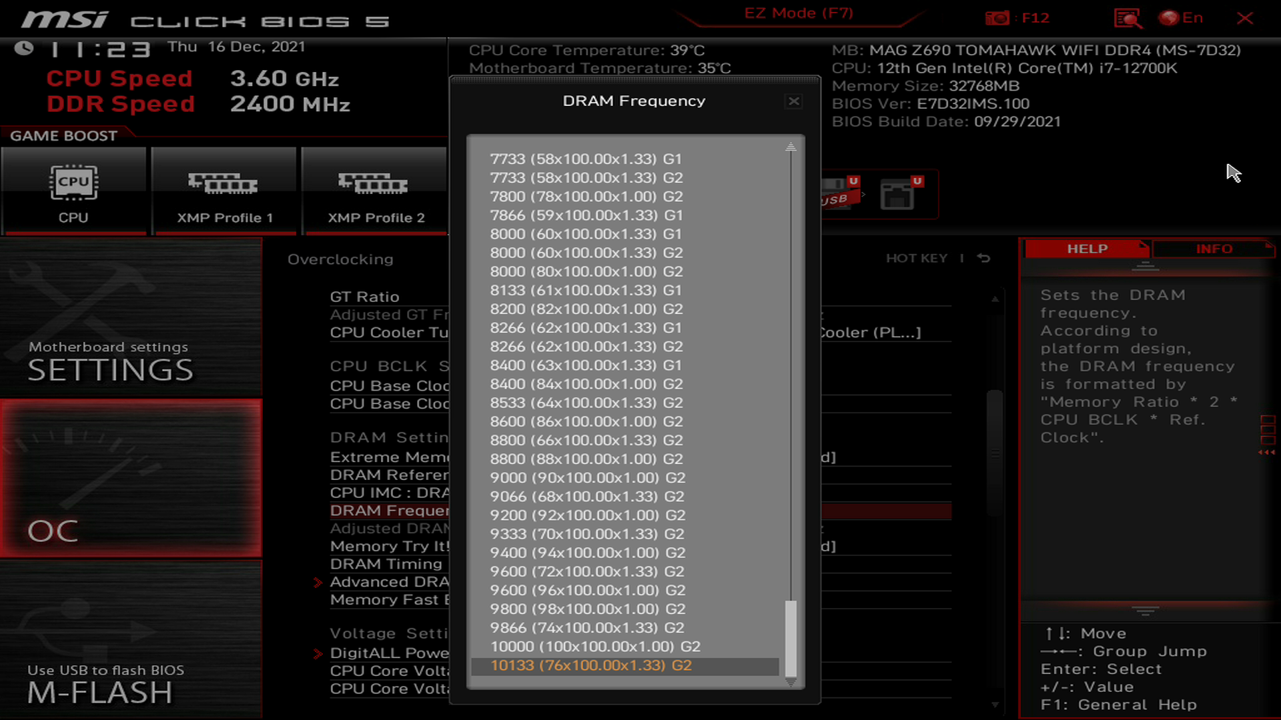Select 8200 (82x100.00x1.00) G2

click(x=586, y=309)
